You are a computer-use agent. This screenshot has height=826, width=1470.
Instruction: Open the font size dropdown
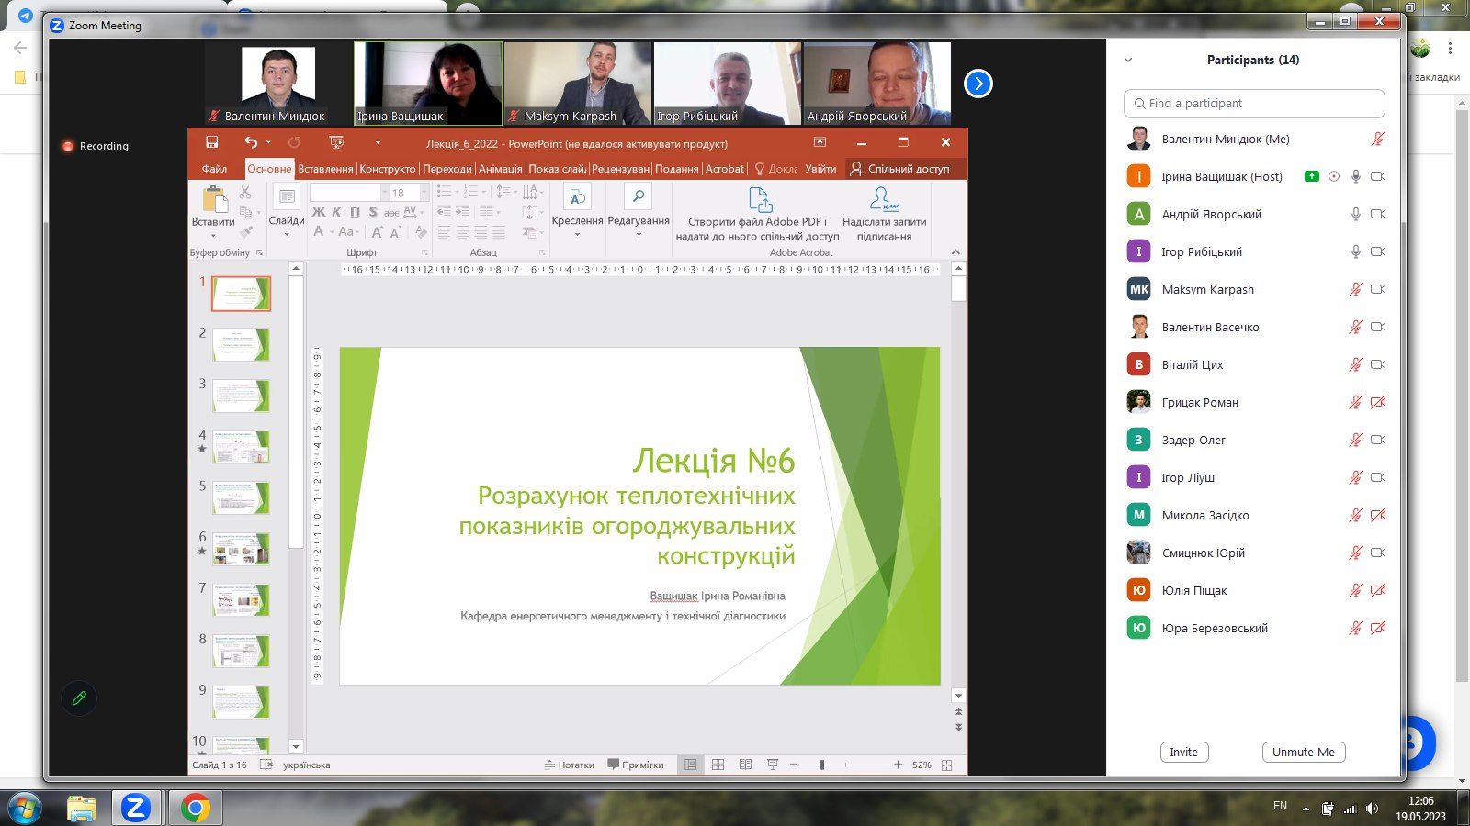pos(424,193)
